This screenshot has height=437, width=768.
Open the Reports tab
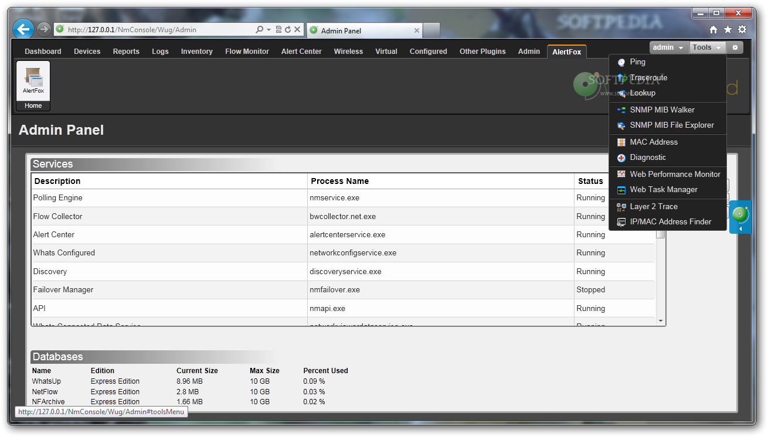[x=126, y=52]
